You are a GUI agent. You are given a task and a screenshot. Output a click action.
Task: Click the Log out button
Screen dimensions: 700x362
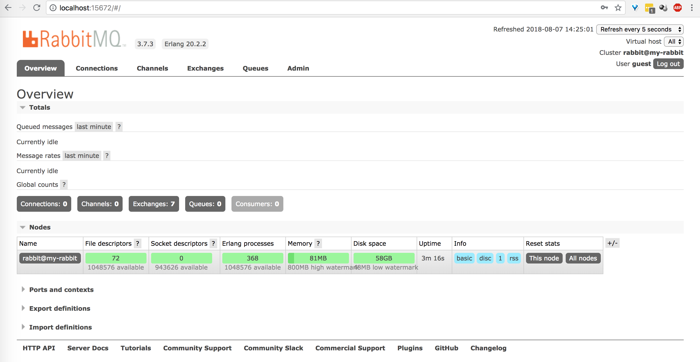tap(668, 64)
